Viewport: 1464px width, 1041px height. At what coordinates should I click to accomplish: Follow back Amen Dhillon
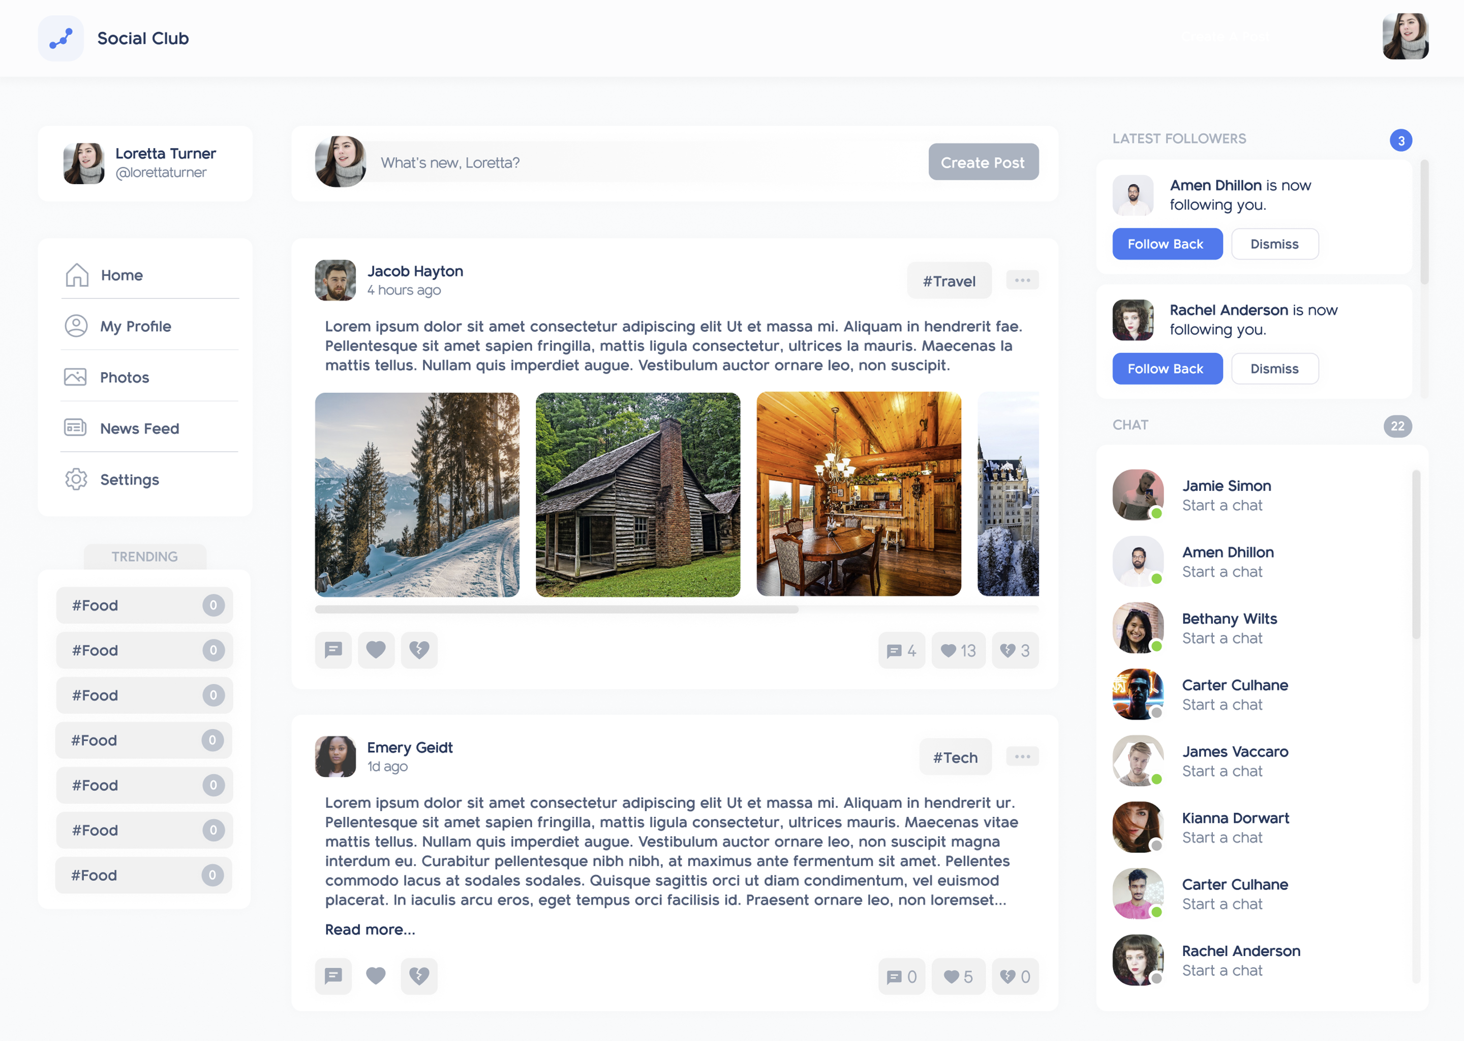1167,244
